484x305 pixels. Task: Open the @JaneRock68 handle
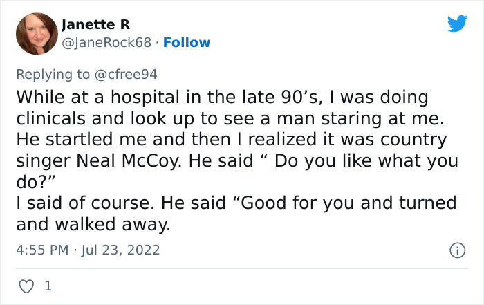tap(106, 42)
